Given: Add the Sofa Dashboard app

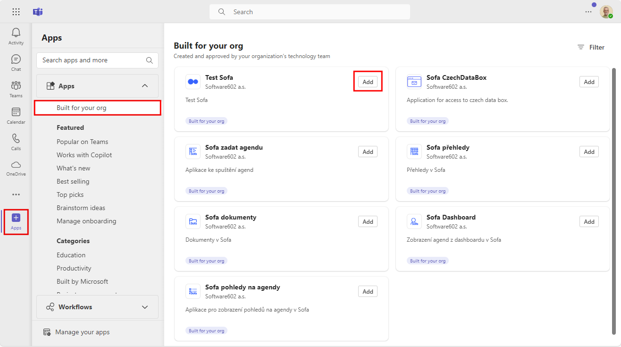Looking at the screenshot, I should [x=589, y=221].
